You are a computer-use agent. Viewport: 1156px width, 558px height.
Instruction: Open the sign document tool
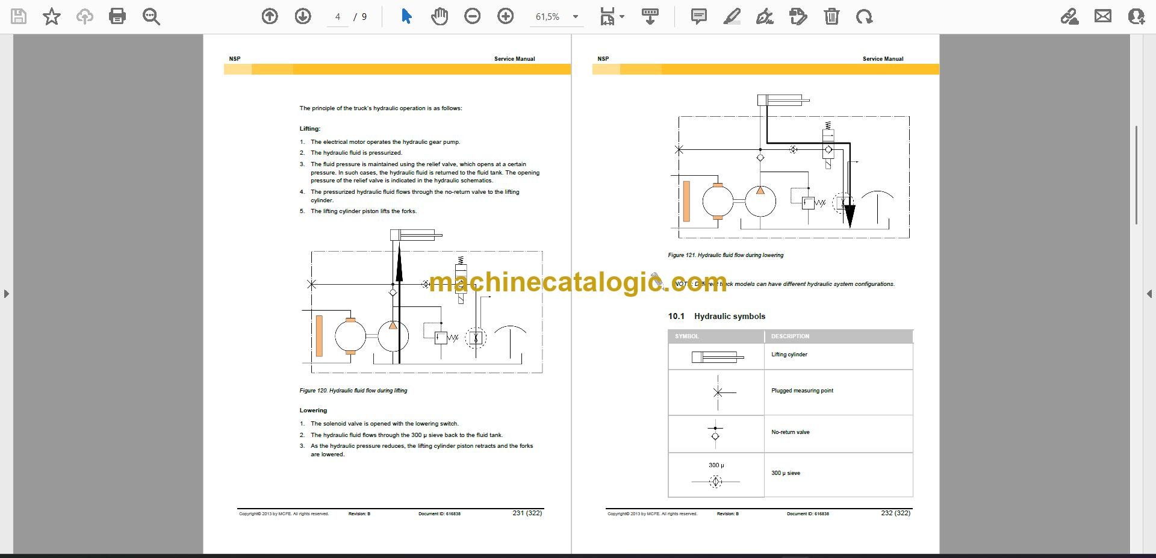click(765, 17)
